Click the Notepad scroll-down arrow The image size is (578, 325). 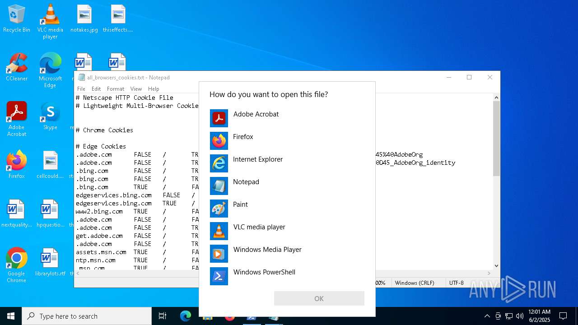tap(496, 266)
